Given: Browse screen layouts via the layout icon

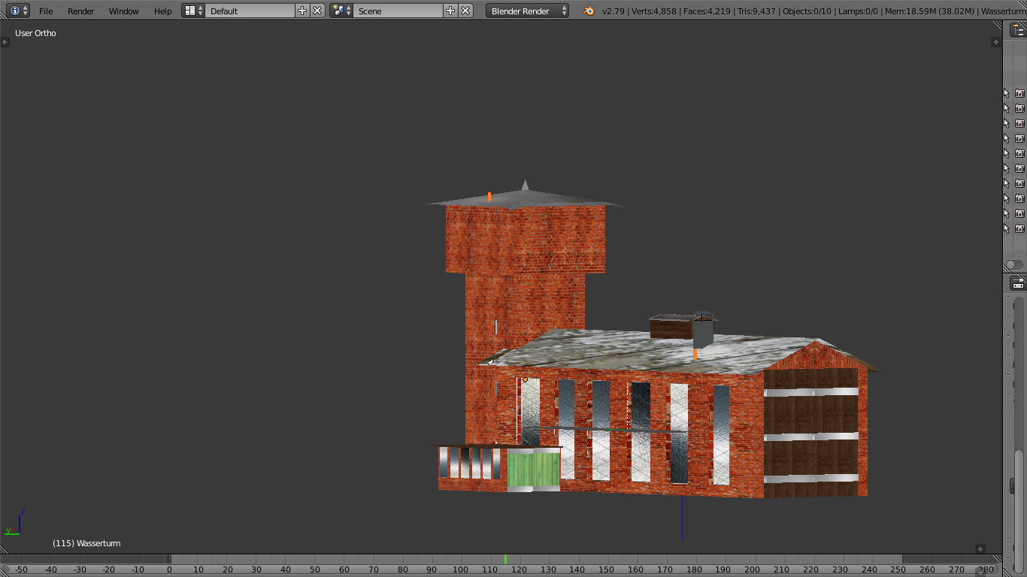Looking at the screenshot, I should pos(193,11).
